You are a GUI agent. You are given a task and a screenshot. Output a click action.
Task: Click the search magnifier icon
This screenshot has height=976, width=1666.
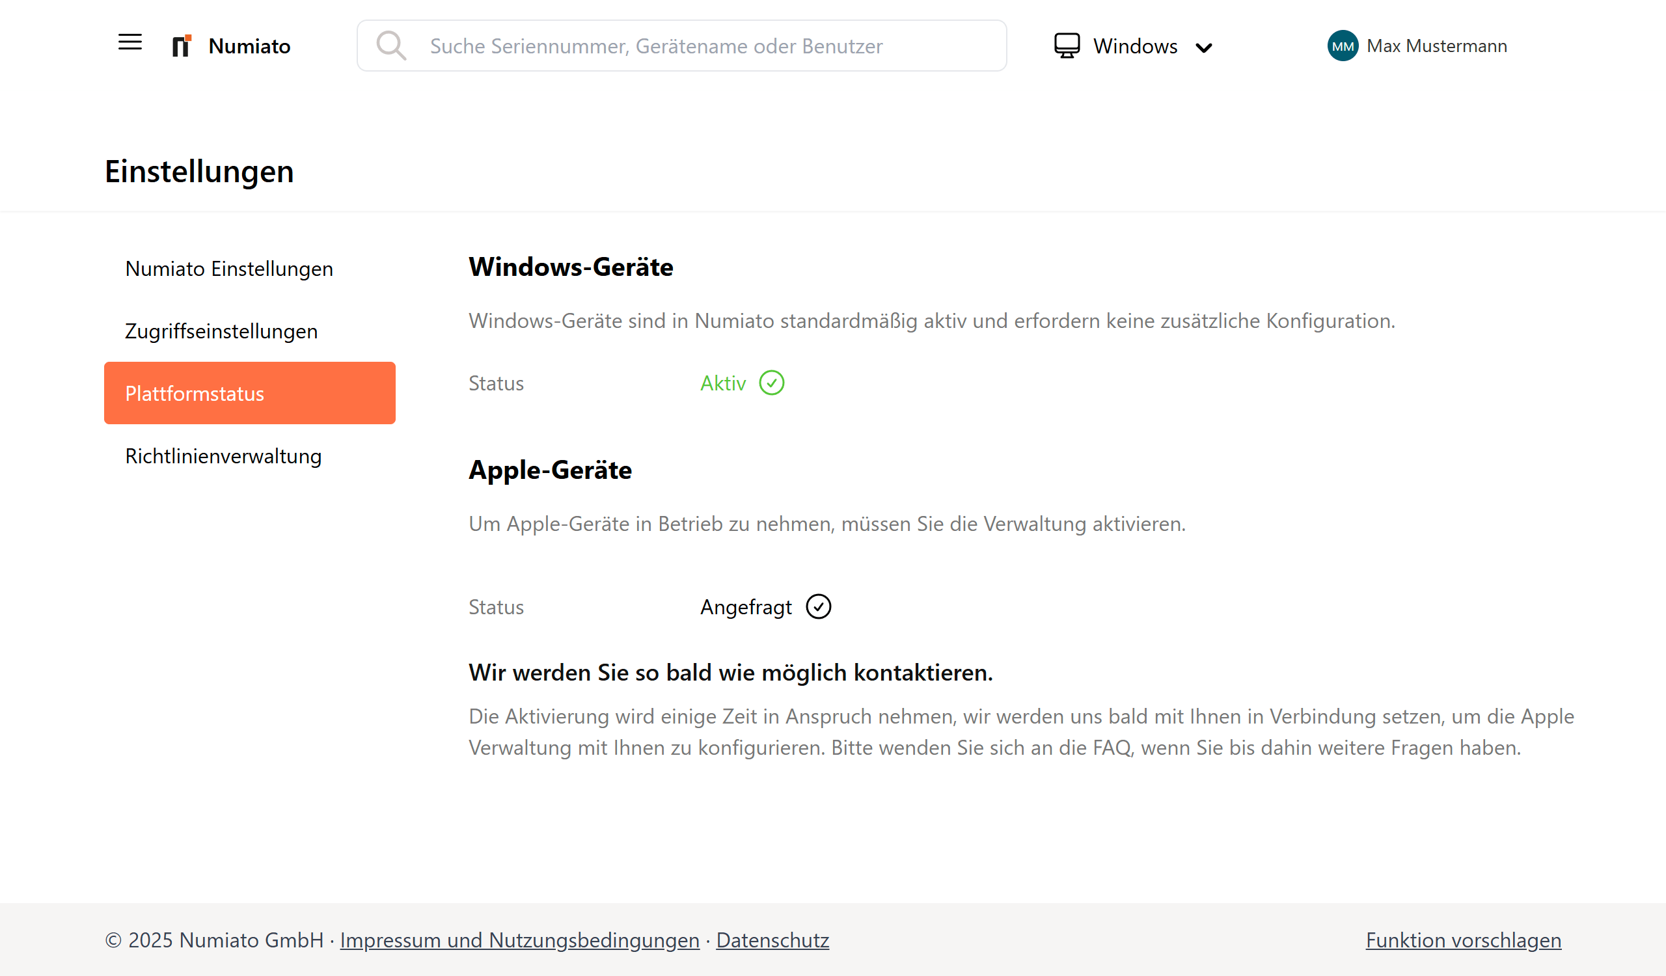point(391,46)
